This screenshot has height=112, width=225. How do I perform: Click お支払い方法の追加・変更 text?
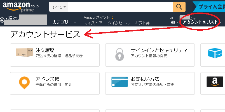[153, 85]
